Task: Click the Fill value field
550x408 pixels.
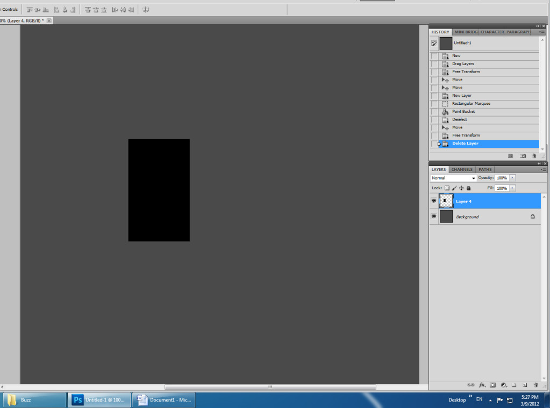Action: [x=502, y=188]
